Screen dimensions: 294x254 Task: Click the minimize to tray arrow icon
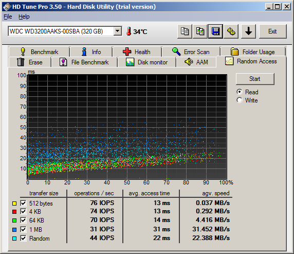click(x=248, y=31)
